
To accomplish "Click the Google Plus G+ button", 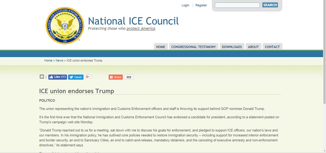I will point(88,77).
